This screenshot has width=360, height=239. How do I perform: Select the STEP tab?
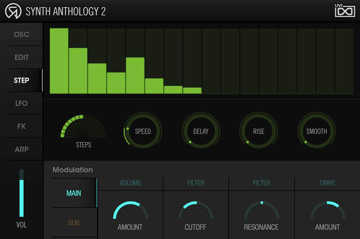[x=22, y=80]
